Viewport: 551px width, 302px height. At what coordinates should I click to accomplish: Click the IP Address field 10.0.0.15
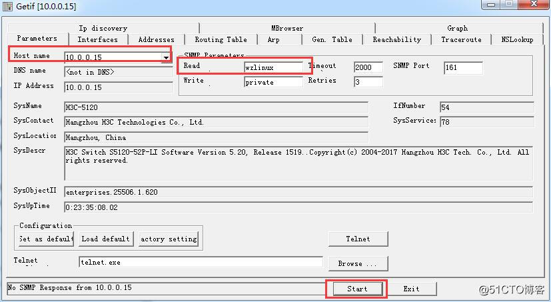coord(119,87)
